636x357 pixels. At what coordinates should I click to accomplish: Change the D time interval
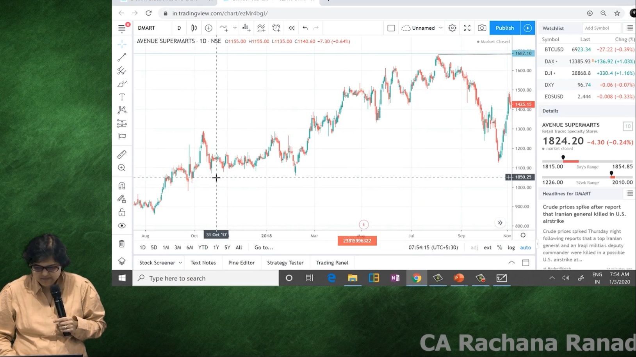(179, 28)
